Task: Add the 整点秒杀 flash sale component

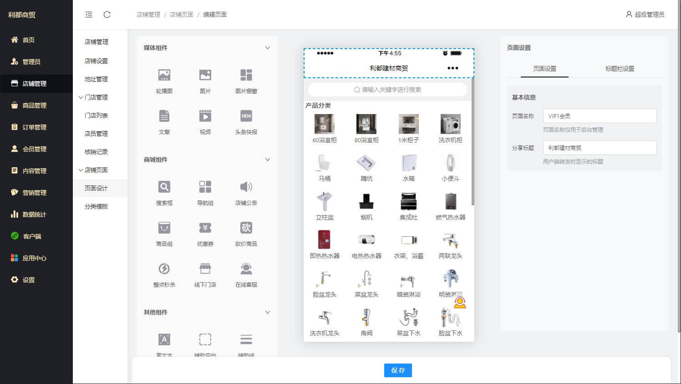Action: coord(164,275)
